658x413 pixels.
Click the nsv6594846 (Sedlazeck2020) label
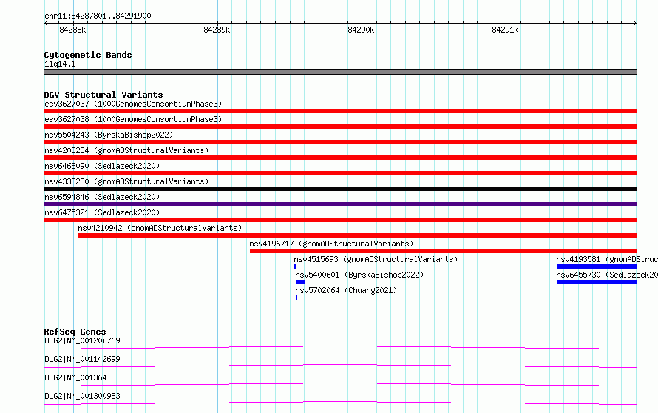tap(102, 197)
